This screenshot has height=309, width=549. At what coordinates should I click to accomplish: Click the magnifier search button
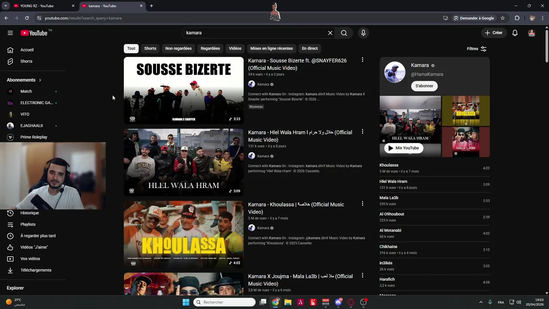pyautogui.click(x=344, y=33)
